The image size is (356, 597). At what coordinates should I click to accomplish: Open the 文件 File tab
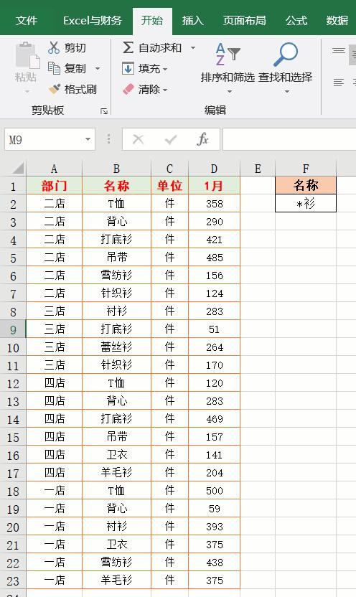pos(27,20)
